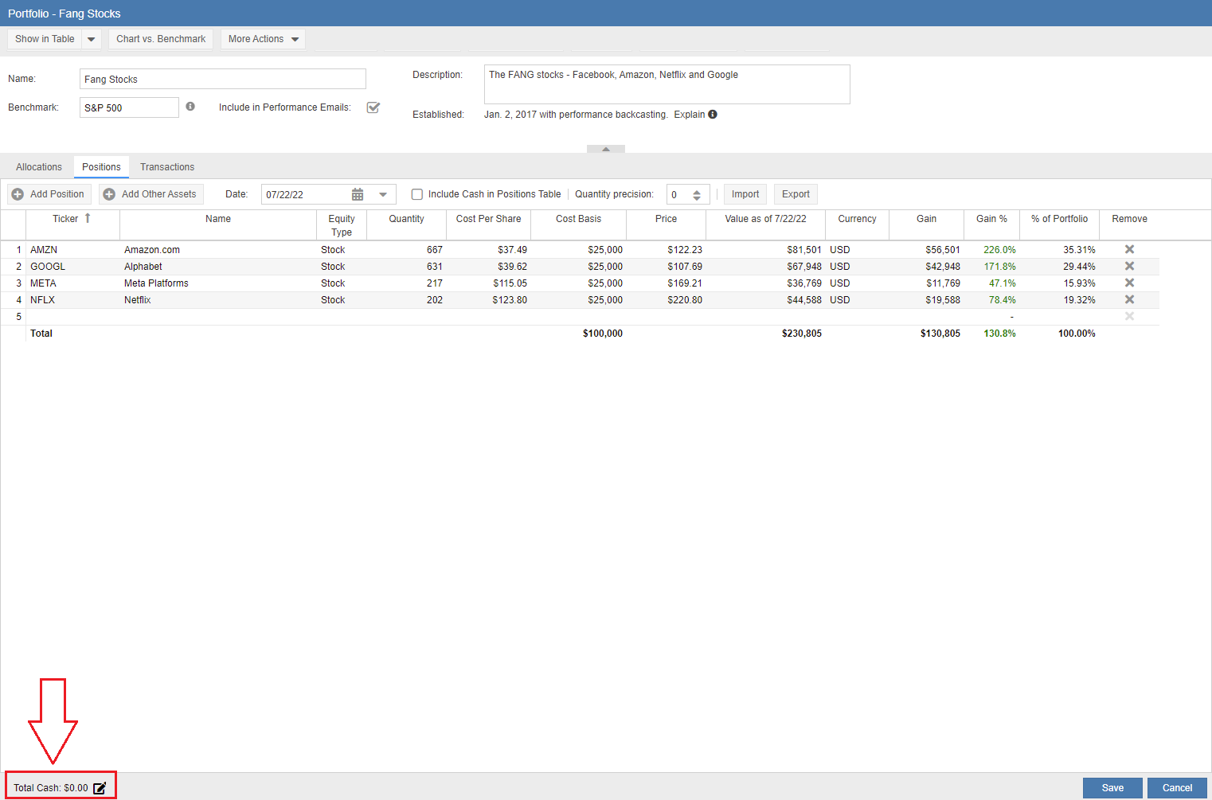Expand the Show in Table dropdown arrow
The height and width of the screenshot is (800, 1212).
[91, 39]
